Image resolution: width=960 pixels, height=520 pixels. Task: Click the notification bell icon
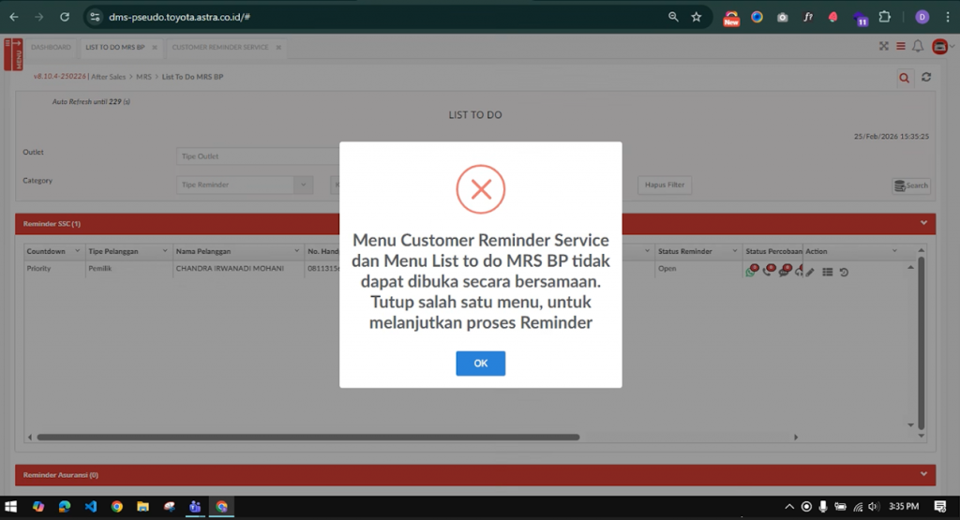click(x=918, y=46)
